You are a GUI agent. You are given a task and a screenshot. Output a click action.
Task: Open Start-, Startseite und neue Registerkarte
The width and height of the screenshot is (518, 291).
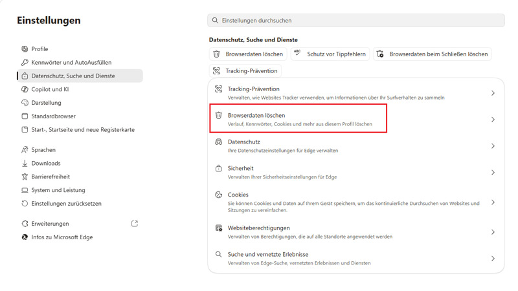coord(80,130)
